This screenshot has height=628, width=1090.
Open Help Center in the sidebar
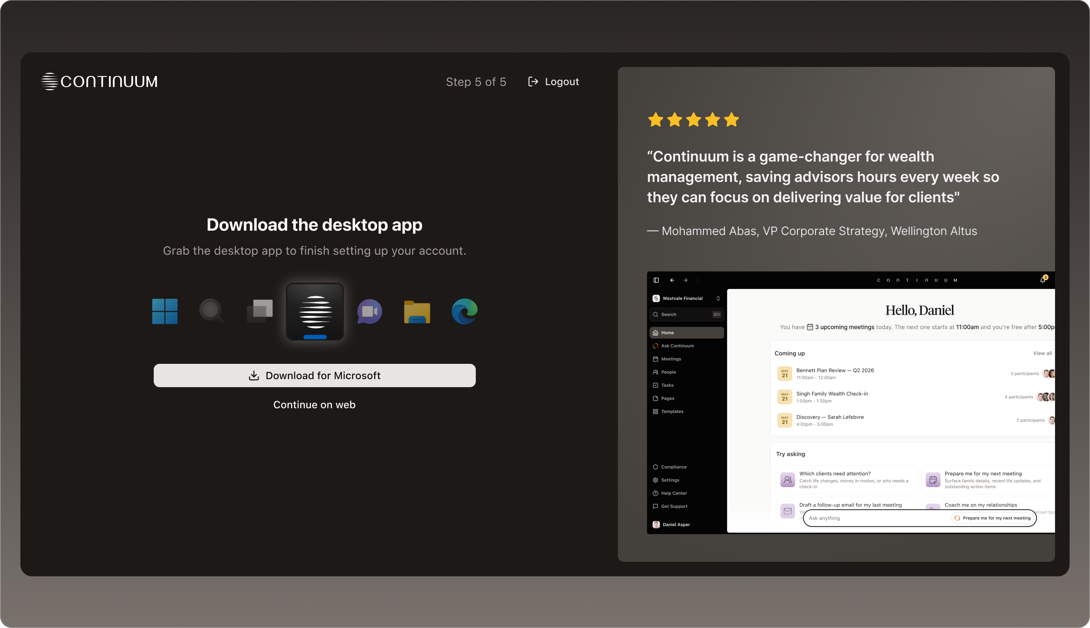[x=687, y=493]
